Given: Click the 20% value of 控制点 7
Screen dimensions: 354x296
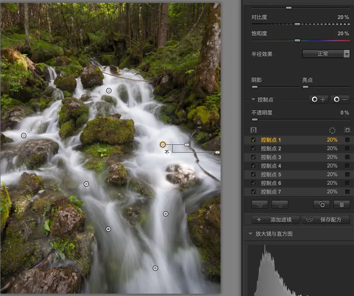Looking at the screenshot, I should (332, 192).
